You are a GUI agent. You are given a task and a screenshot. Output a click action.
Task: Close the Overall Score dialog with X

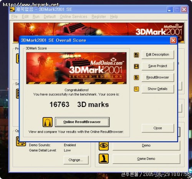pos(173,40)
